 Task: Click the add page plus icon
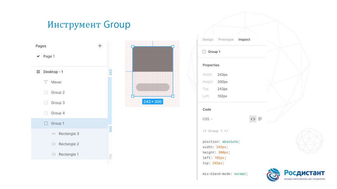pos(100,46)
